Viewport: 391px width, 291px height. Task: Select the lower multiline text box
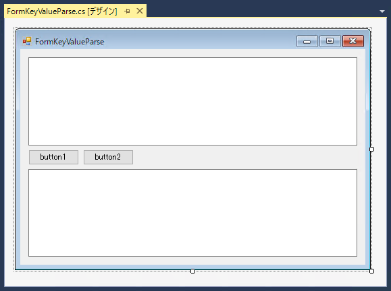(x=192, y=213)
